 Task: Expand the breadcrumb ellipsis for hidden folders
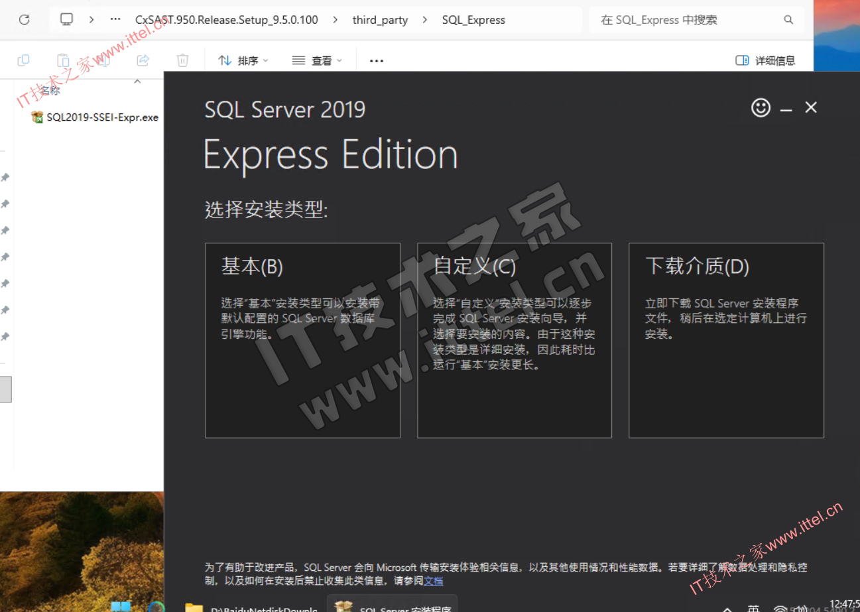(x=115, y=20)
